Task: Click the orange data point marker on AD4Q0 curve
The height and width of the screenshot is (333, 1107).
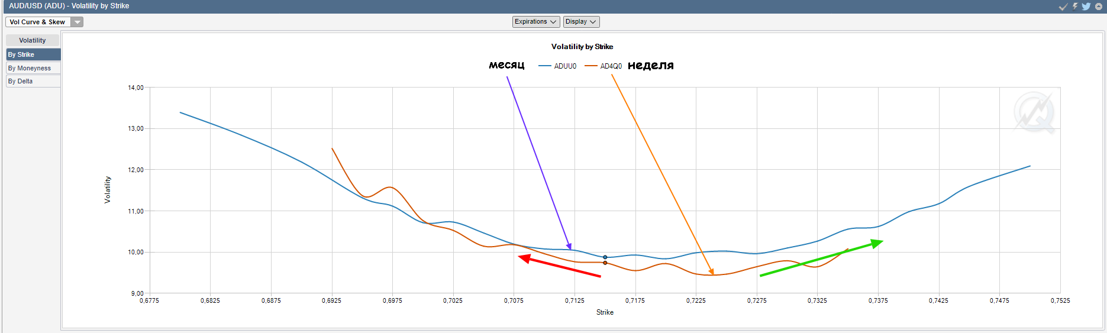Action: 605,263
